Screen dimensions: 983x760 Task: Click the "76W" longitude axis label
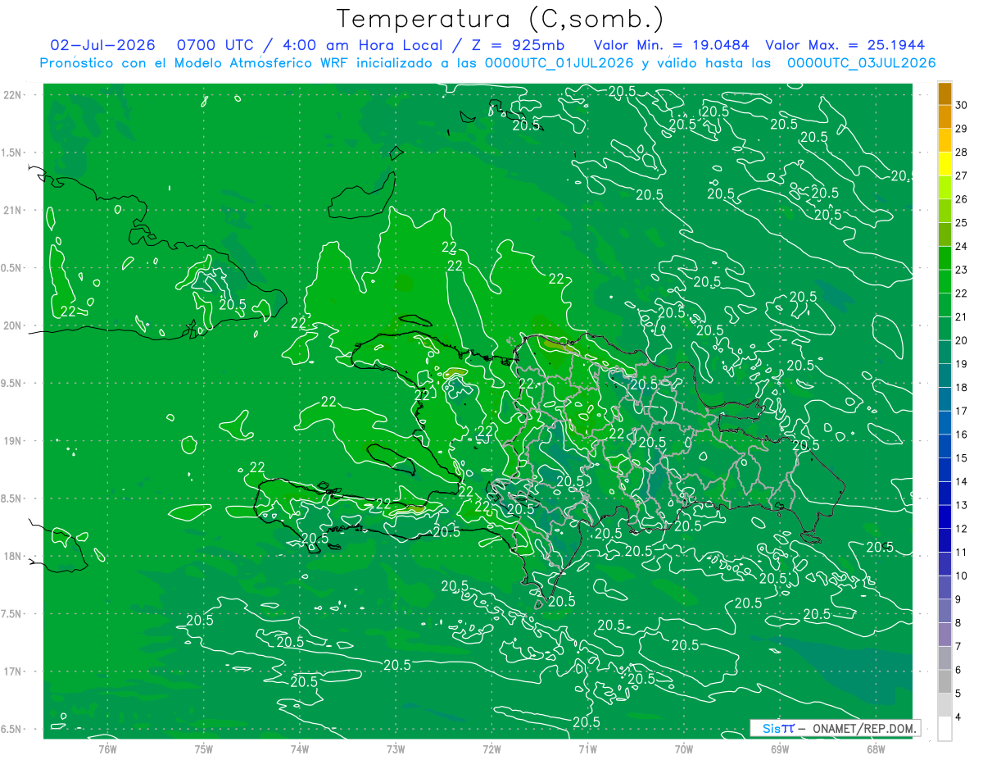107,749
